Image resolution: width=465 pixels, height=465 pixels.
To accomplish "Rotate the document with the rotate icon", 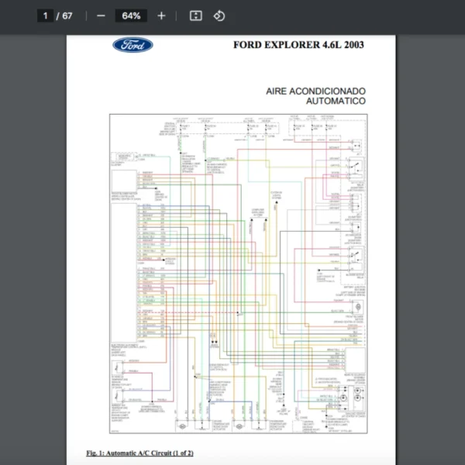I will [x=219, y=15].
